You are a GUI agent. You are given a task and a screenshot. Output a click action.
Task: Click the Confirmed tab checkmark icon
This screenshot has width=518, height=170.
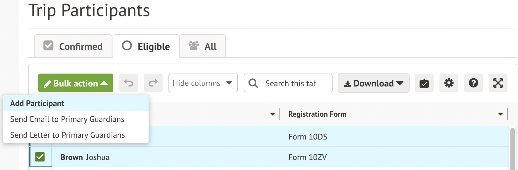pyautogui.click(x=48, y=46)
